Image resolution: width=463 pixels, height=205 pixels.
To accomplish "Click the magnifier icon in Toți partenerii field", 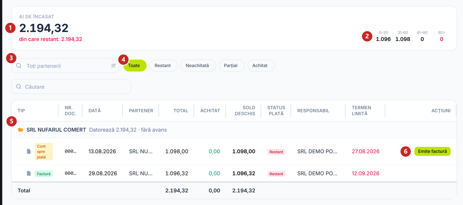I will coord(19,66).
